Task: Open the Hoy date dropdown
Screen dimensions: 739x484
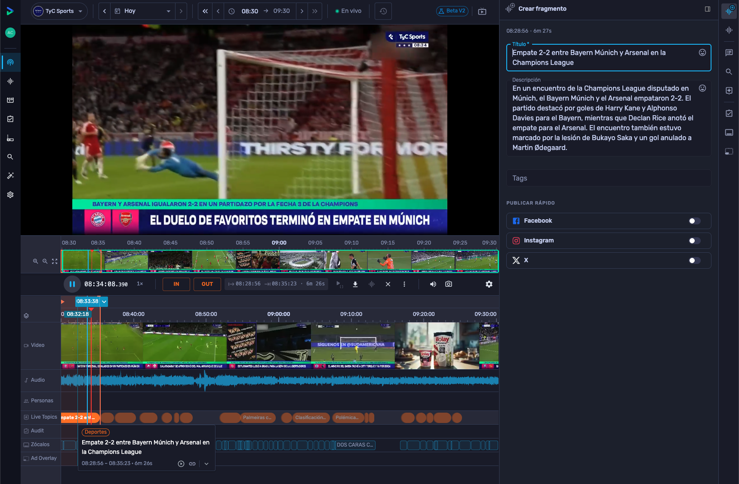Action: [x=143, y=11]
